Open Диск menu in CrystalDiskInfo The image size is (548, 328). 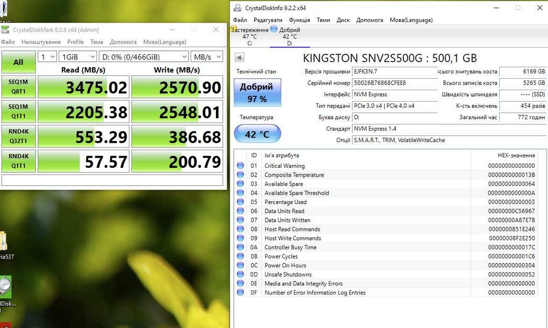click(x=343, y=20)
